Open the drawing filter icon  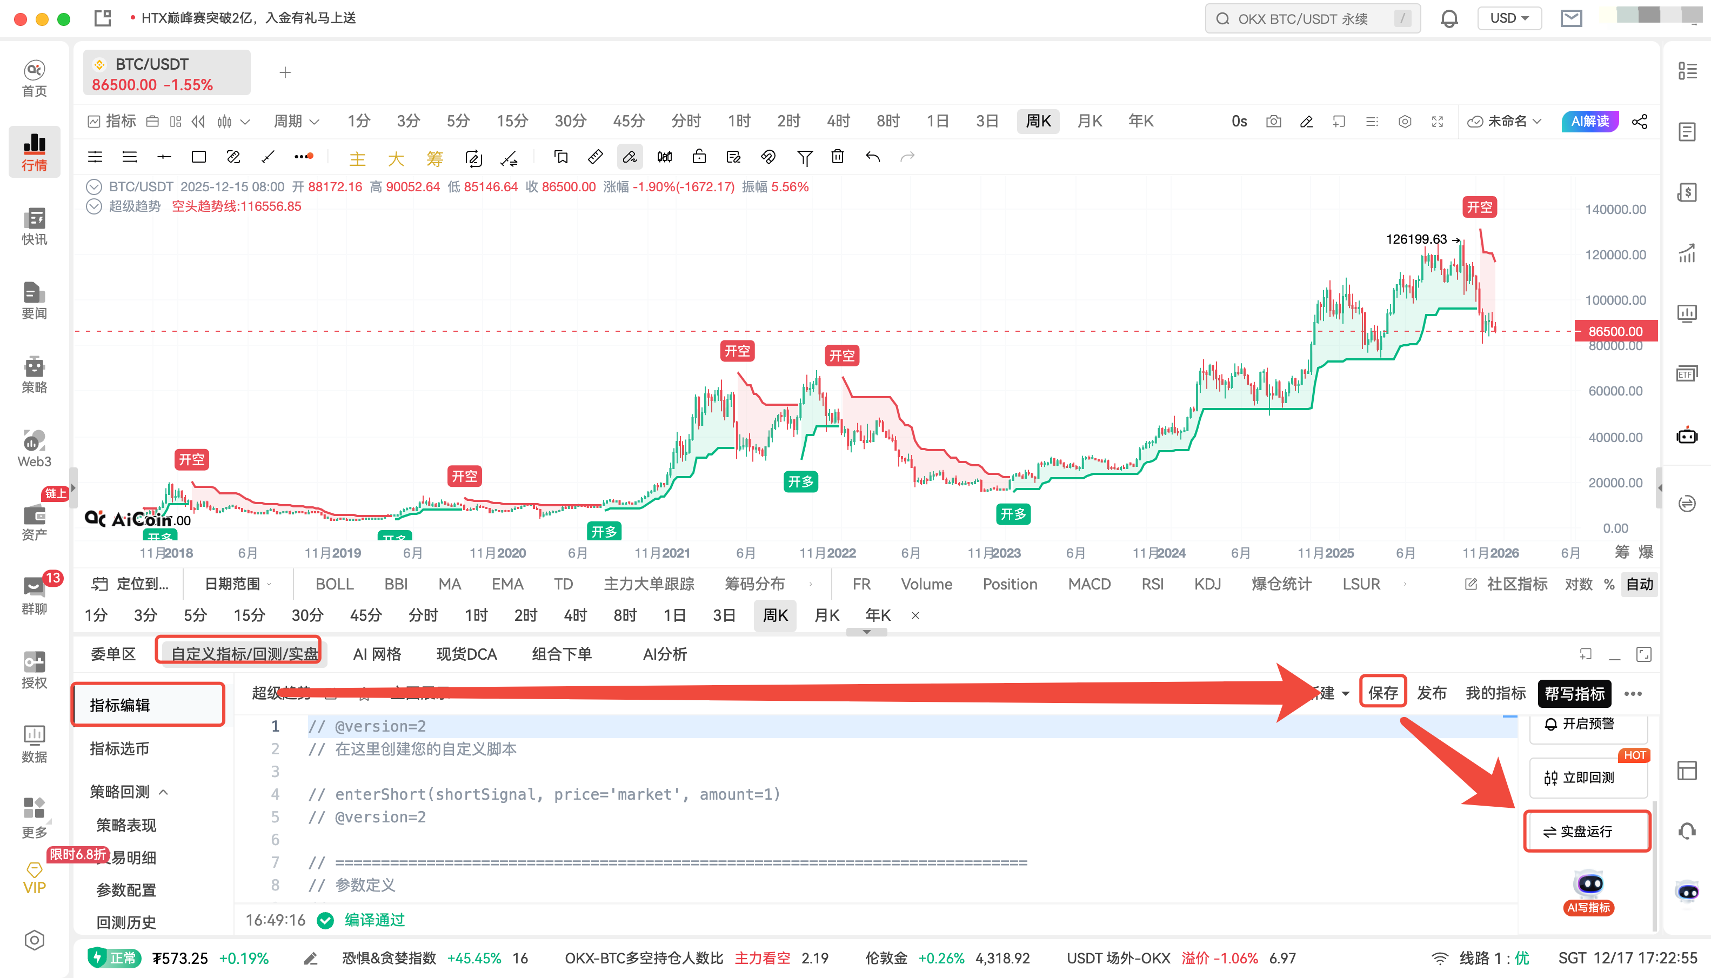pos(804,157)
